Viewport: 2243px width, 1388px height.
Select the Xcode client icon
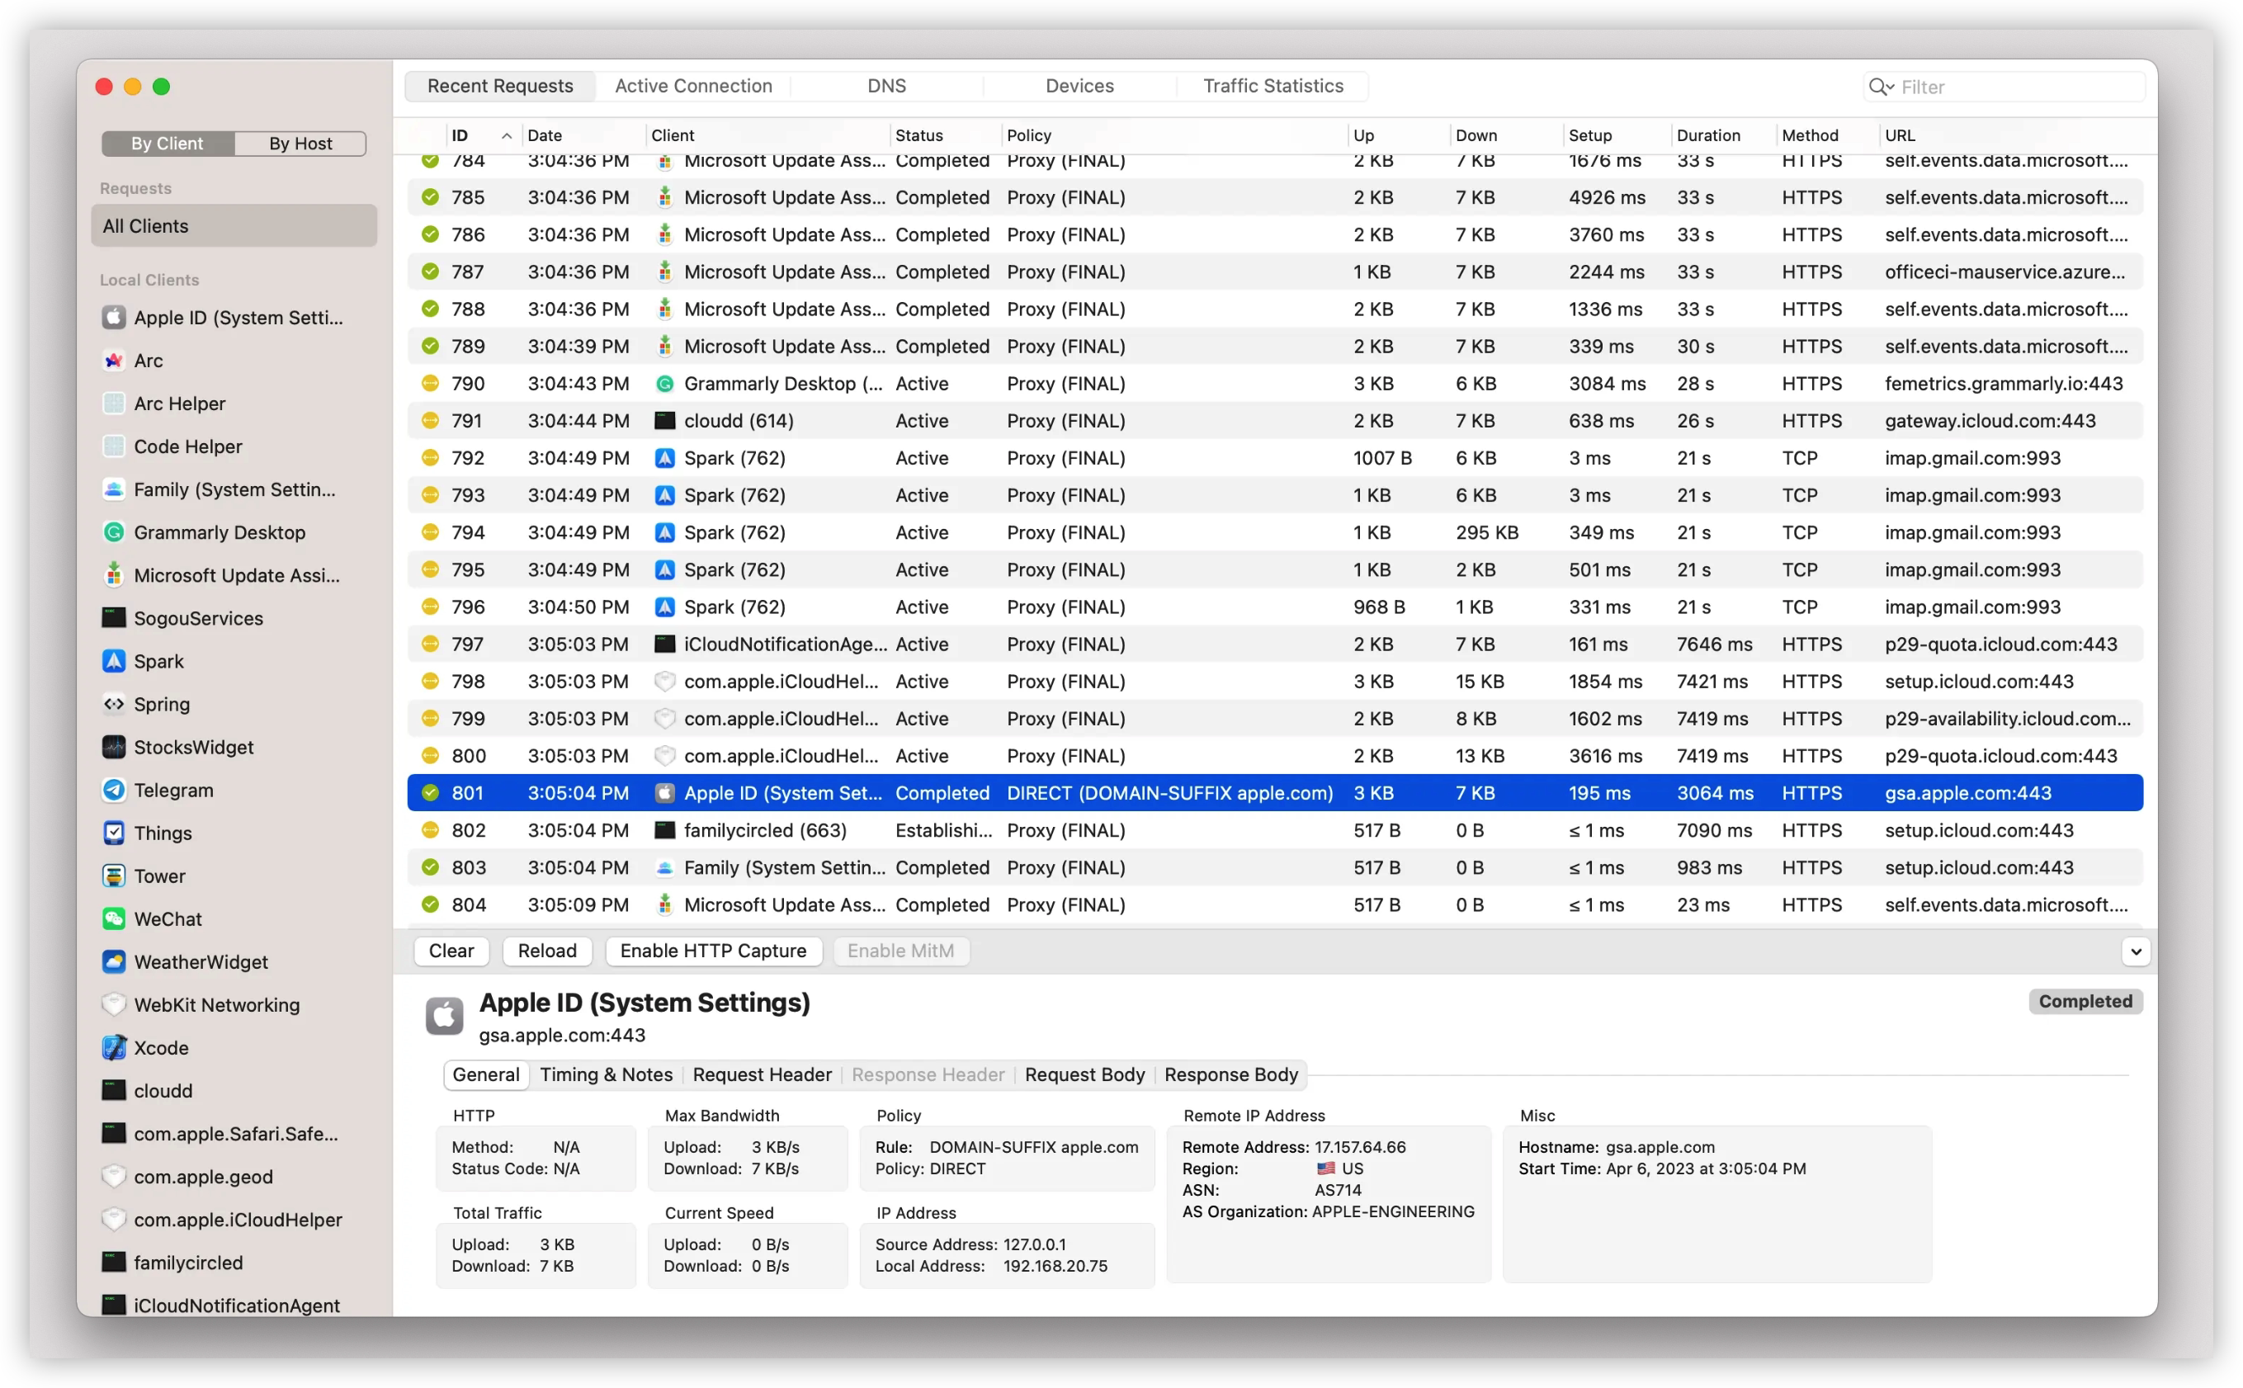click(x=114, y=1047)
